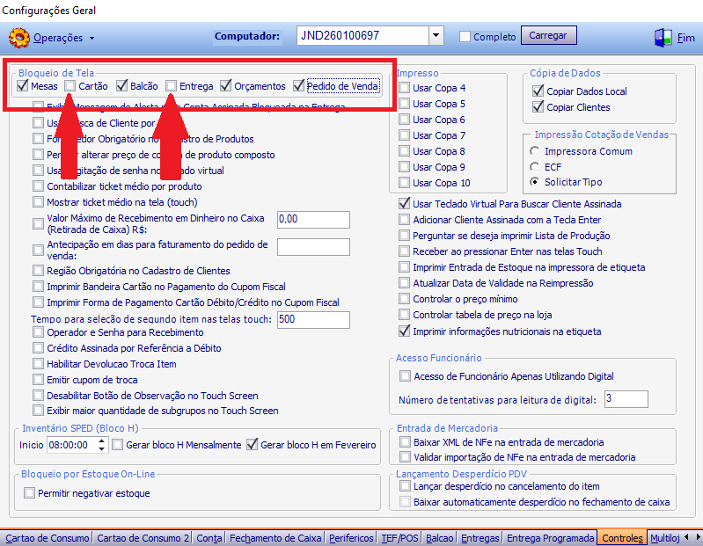Expand the Computador dropdown arrow
This screenshot has width=703, height=546.
(436, 35)
